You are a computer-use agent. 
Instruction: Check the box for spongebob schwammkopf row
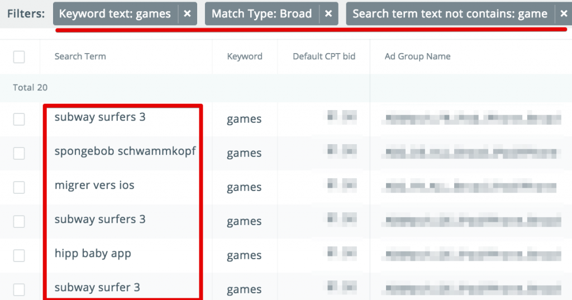[x=19, y=153]
